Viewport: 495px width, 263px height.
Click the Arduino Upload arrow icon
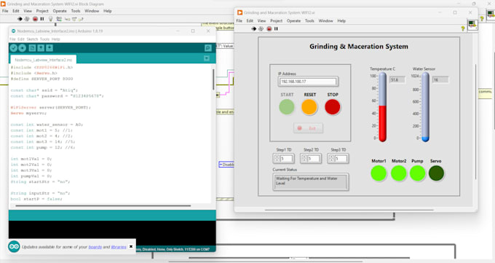point(22,48)
